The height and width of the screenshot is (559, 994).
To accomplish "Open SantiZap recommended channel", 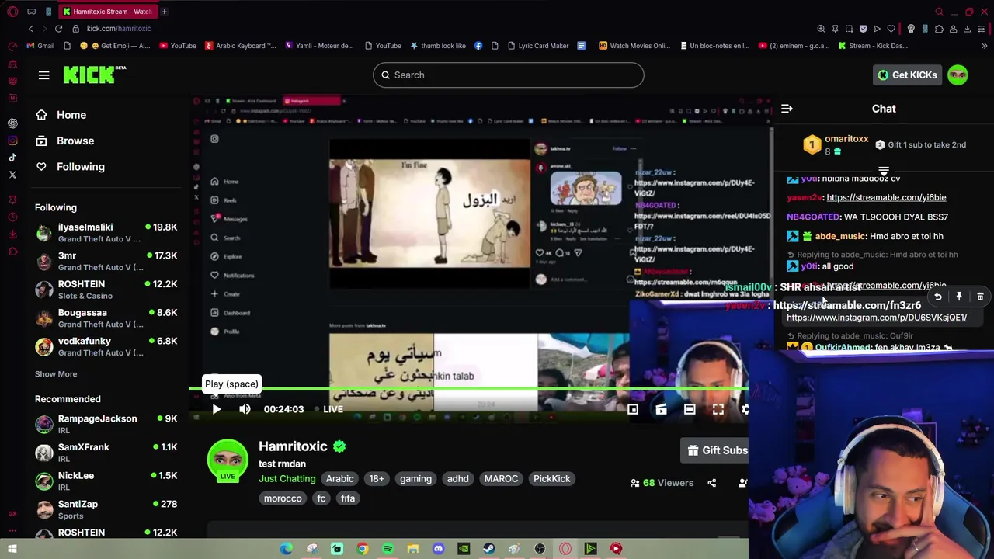I will tap(106, 509).
